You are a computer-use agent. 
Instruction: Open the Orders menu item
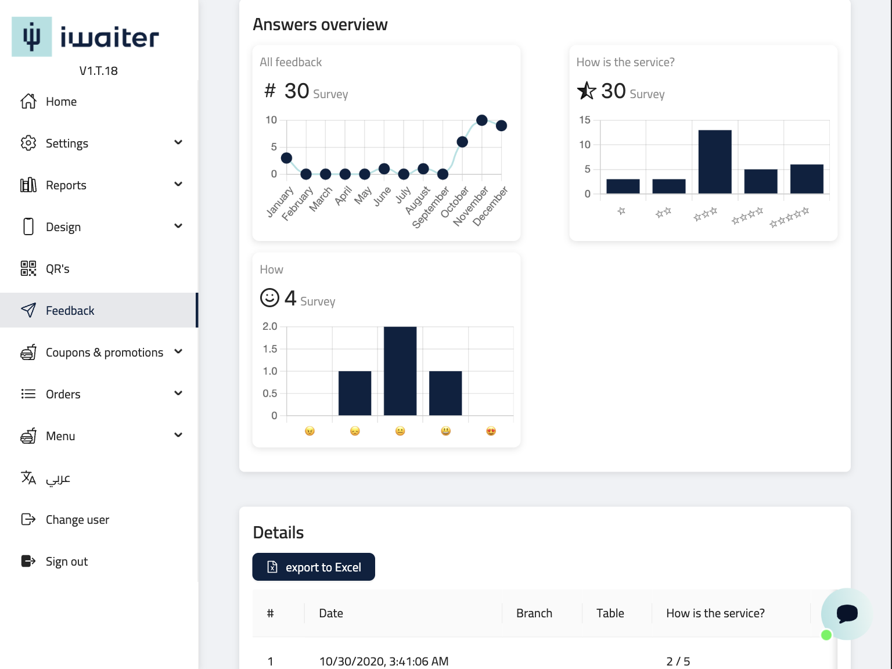[63, 394]
